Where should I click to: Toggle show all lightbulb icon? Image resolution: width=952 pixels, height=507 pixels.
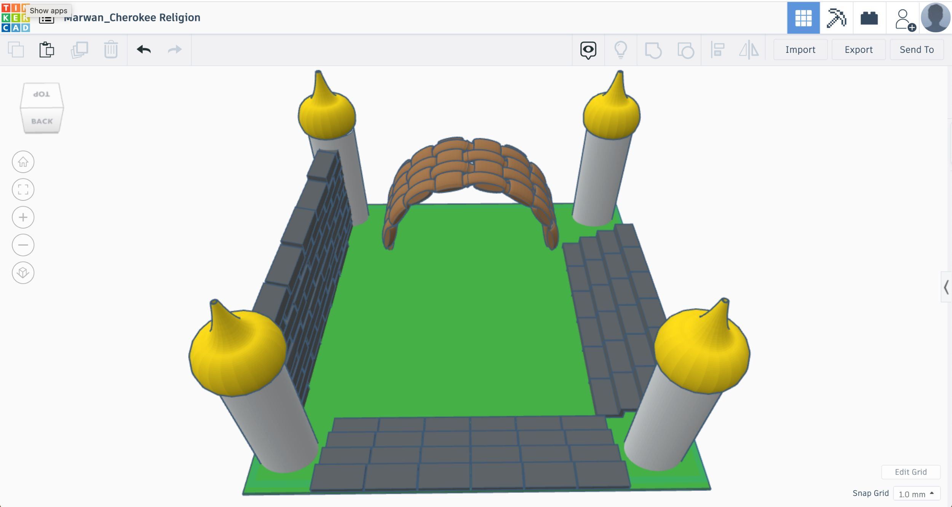621,50
